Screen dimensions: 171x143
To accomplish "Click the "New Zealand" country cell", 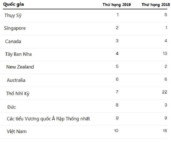I will tap(20, 67).
